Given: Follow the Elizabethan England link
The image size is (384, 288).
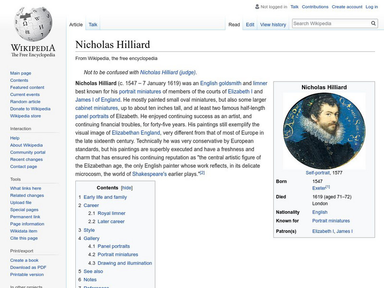Looking at the screenshot, I should [x=136, y=133].
